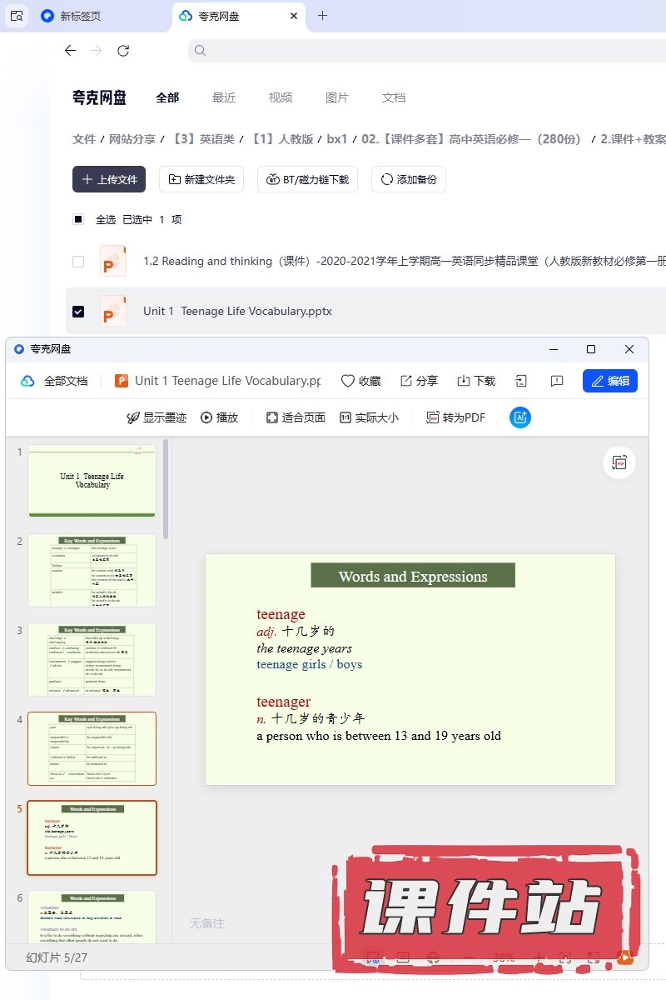Click the AI assistant icon in viewer toolbar
The image size is (666, 1000).
(520, 417)
